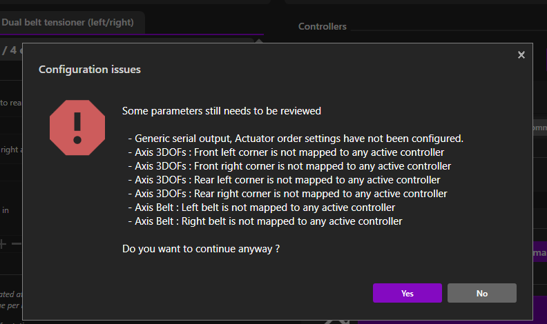547x324 pixels.
Task: Click the 'Some parameters still needs' heading
Action: [x=221, y=110]
